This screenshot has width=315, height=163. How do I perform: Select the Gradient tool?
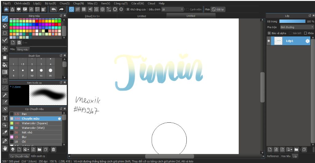click(5, 72)
